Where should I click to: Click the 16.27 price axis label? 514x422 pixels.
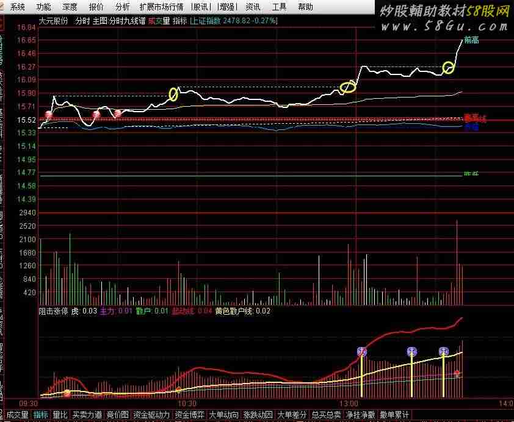pyautogui.click(x=26, y=67)
